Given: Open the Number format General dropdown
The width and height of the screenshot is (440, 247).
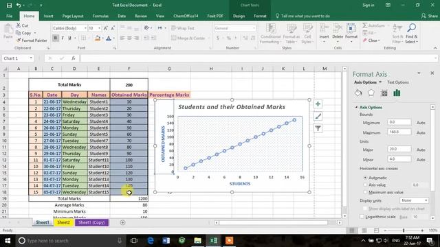Looking at the screenshot, I should point(254,28).
